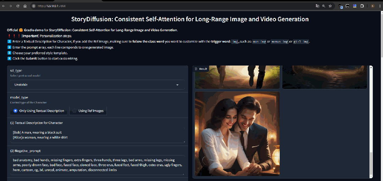This screenshot has width=383, height=181.
Task: Go back using browser back arrow
Action: coord(3,6)
